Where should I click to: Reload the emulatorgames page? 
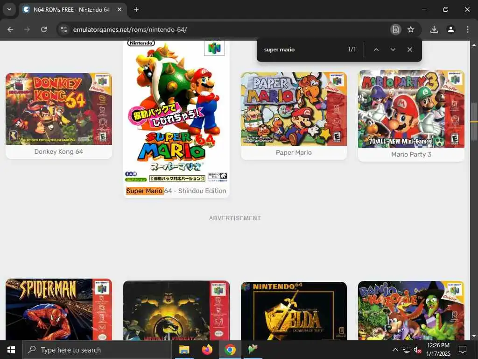coord(44,29)
